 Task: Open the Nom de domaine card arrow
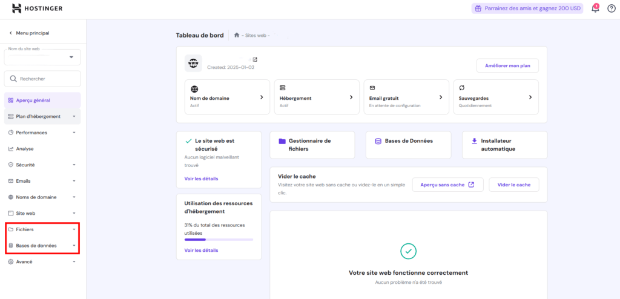[262, 97]
